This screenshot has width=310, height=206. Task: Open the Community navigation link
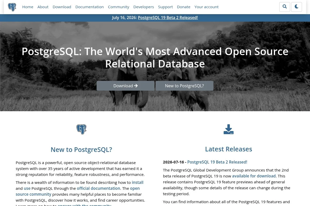pos(119,7)
